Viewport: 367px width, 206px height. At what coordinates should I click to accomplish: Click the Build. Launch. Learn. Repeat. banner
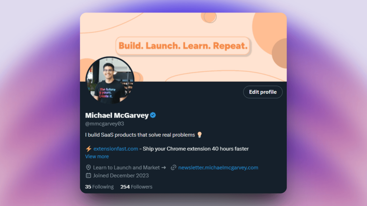(x=183, y=46)
